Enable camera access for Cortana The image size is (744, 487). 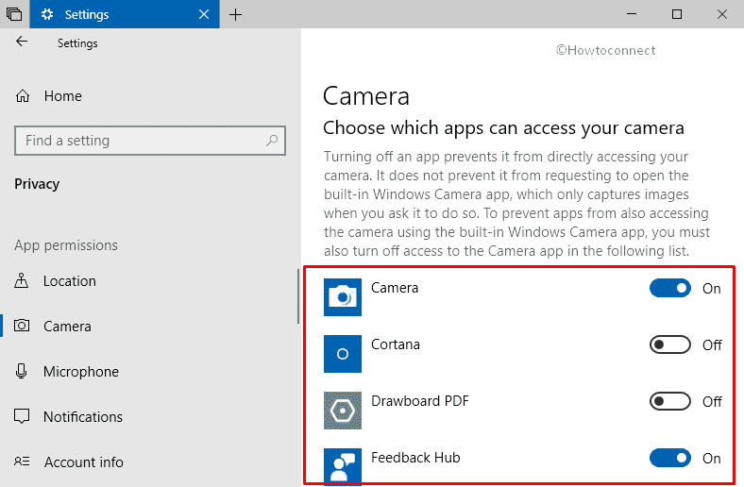coord(670,344)
